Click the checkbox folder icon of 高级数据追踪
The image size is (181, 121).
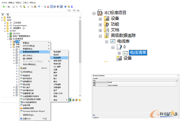(107, 36)
